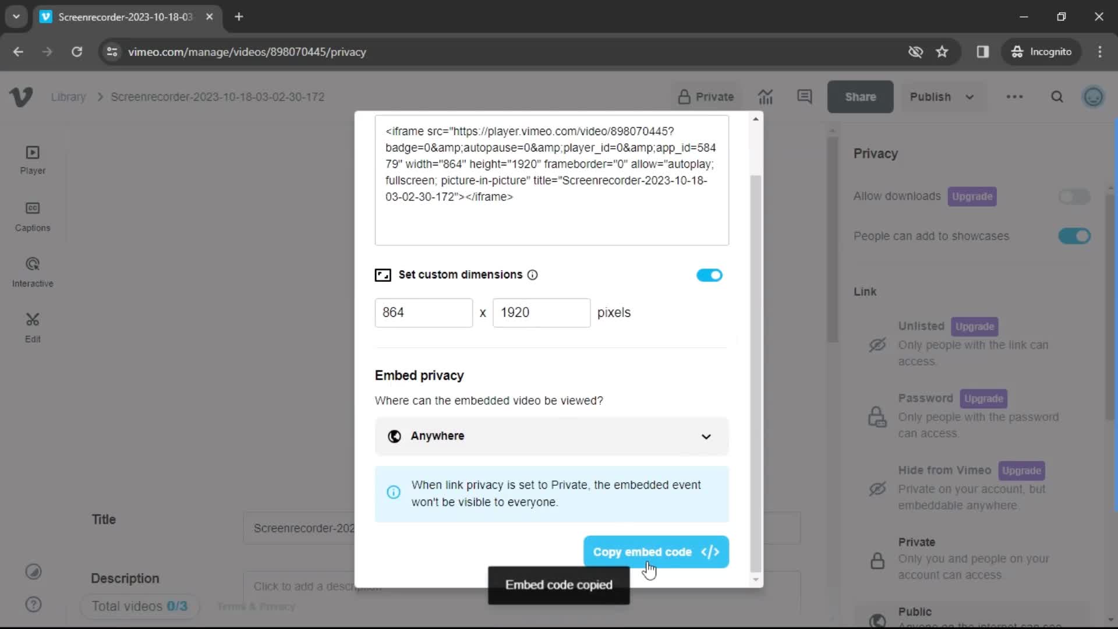Viewport: 1118px width, 629px height.
Task: Open the Private privacy button in header
Action: [x=706, y=97]
